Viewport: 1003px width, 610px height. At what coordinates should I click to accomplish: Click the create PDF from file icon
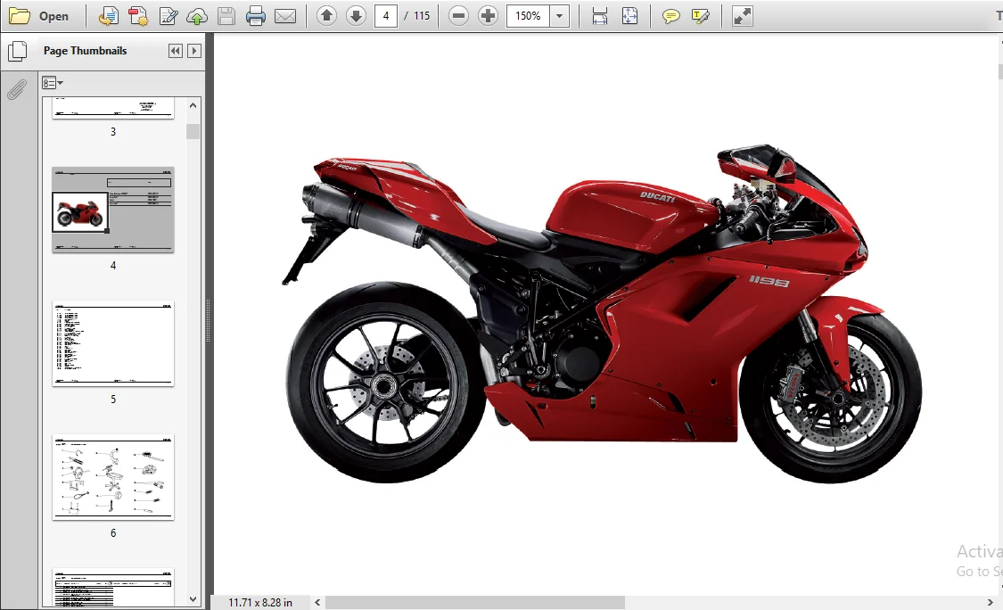108,16
